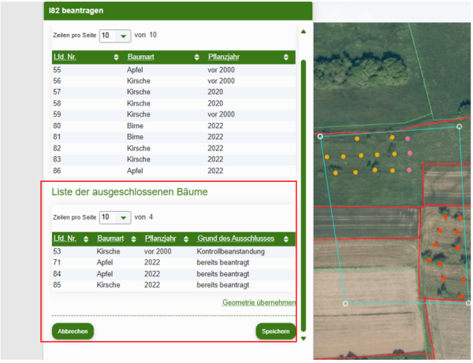Sort upper table by Pflanzjahr arrows
This screenshot has width=473, height=363.
(286, 57)
